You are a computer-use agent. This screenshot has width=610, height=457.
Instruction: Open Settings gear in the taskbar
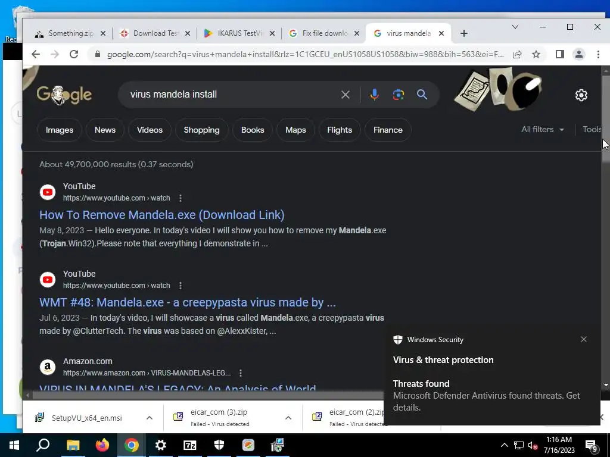[x=161, y=445]
